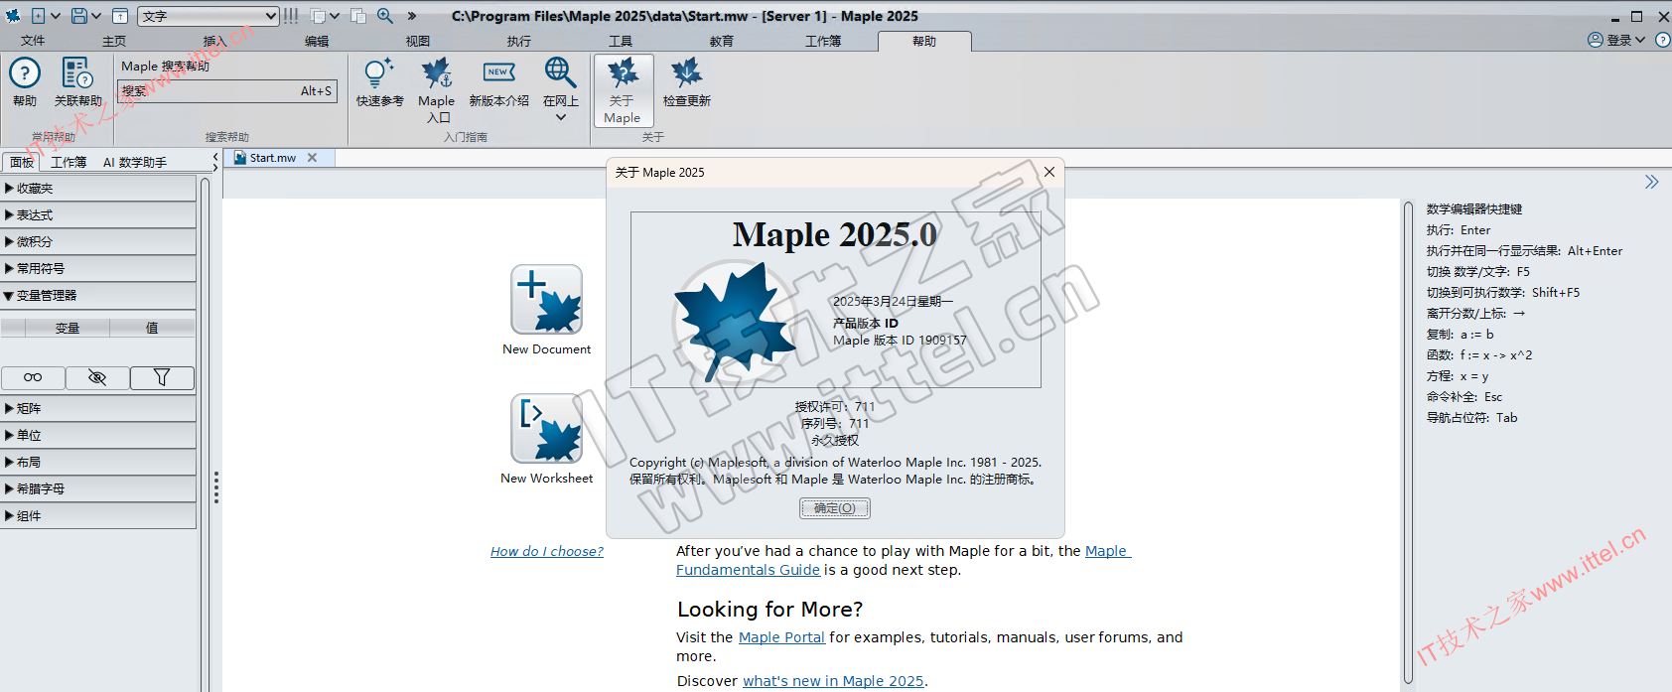Close the Start.mw document tab

point(312,158)
